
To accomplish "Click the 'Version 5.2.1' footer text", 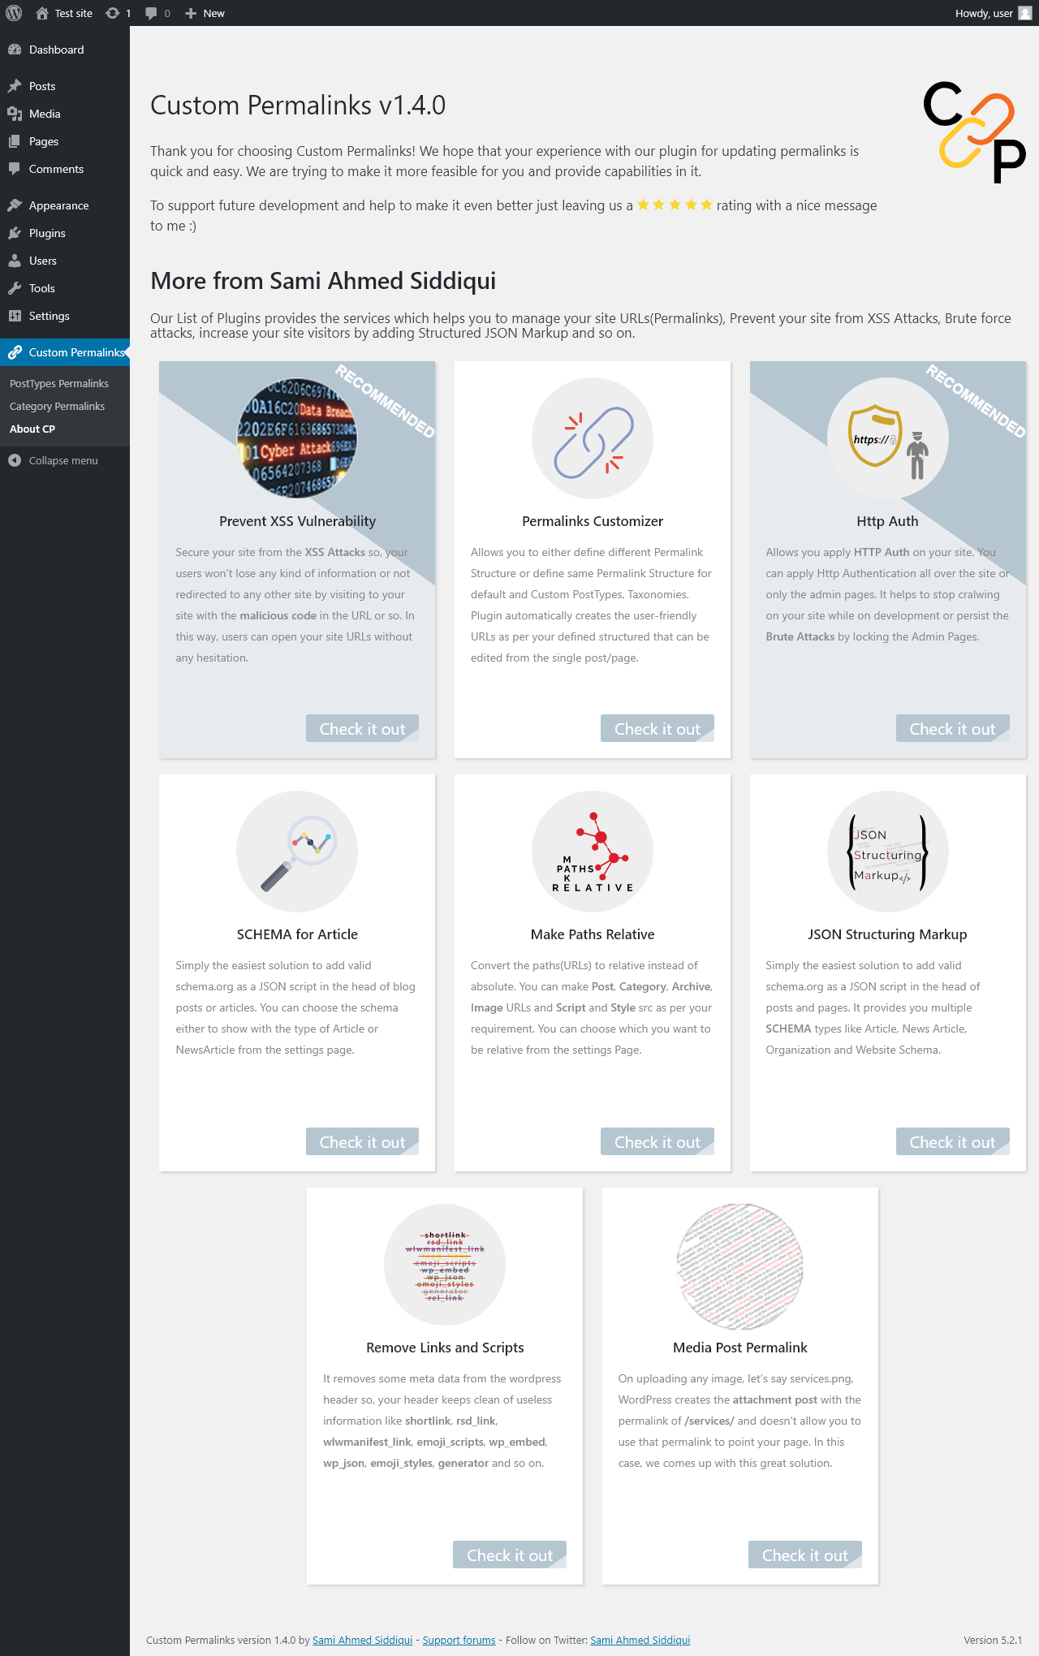I will click(x=993, y=1640).
